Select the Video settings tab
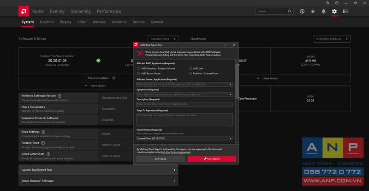The image size is (369, 191). (82, 22)
